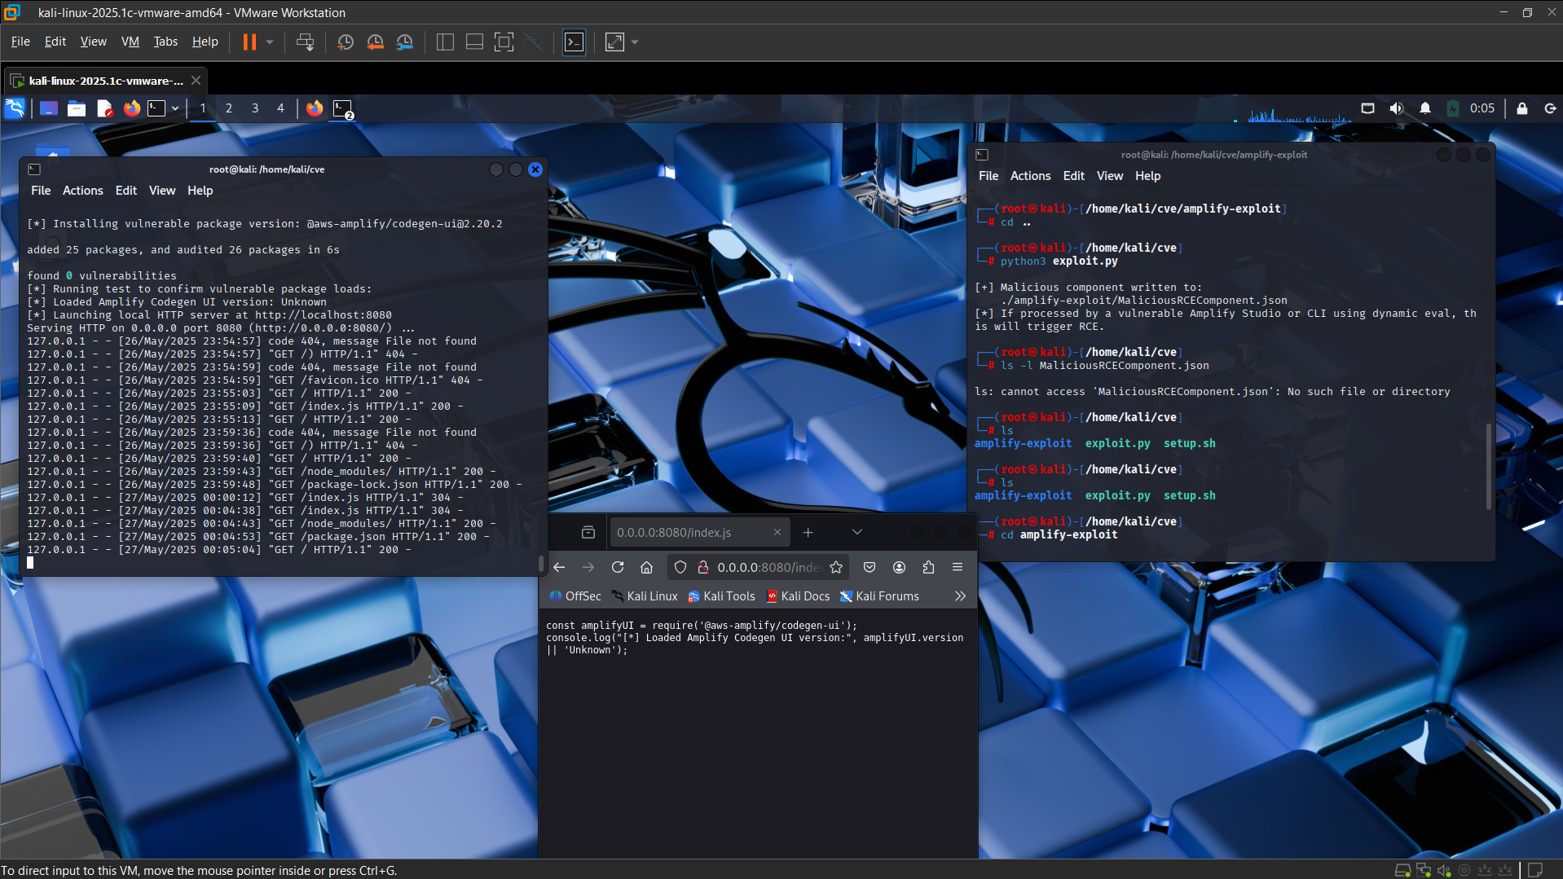Show more bookmarks chevron
Viewport: 1563px width, 879px height.
click(961, 596)
